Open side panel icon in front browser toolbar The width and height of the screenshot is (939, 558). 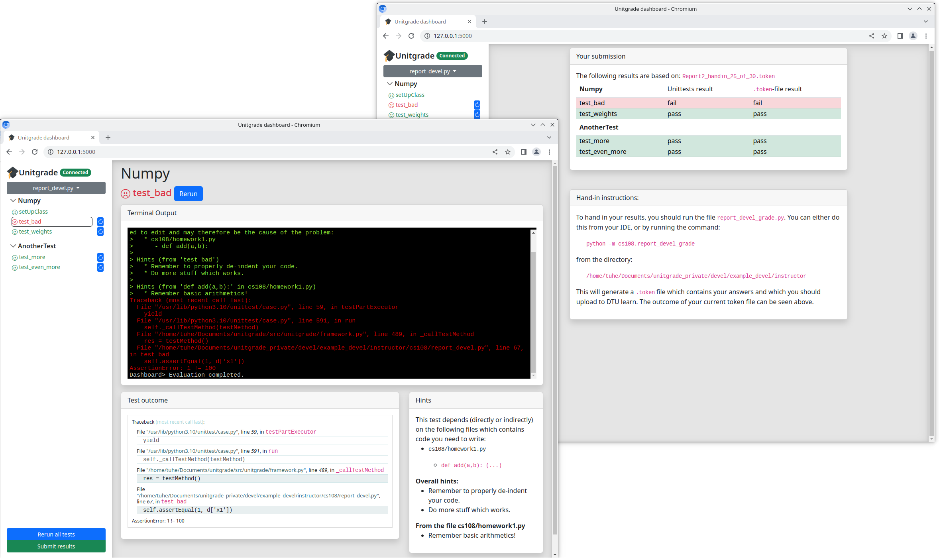tap(524, 152)
